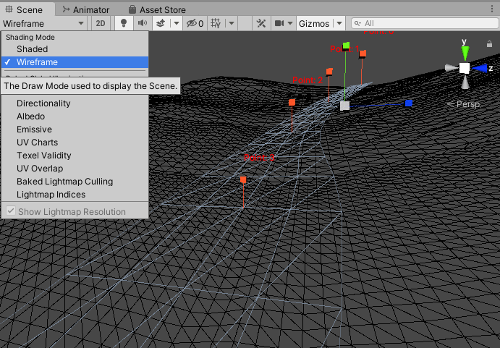Choose Emissive draw mode
500x348 pixels.
tap(75, 130)
